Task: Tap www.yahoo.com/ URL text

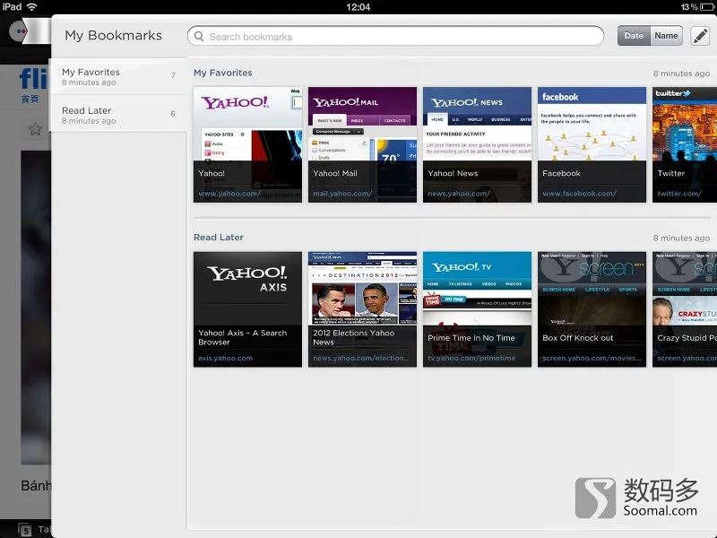Action: (229, 194)
